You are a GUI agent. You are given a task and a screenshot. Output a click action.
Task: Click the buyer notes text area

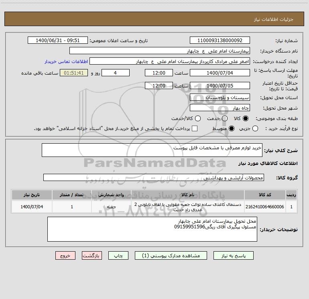(x=152, y=229)
